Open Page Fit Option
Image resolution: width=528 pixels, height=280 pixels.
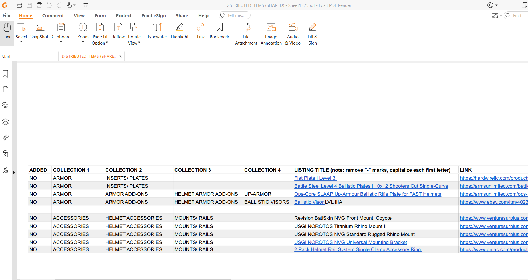point(100,34)
